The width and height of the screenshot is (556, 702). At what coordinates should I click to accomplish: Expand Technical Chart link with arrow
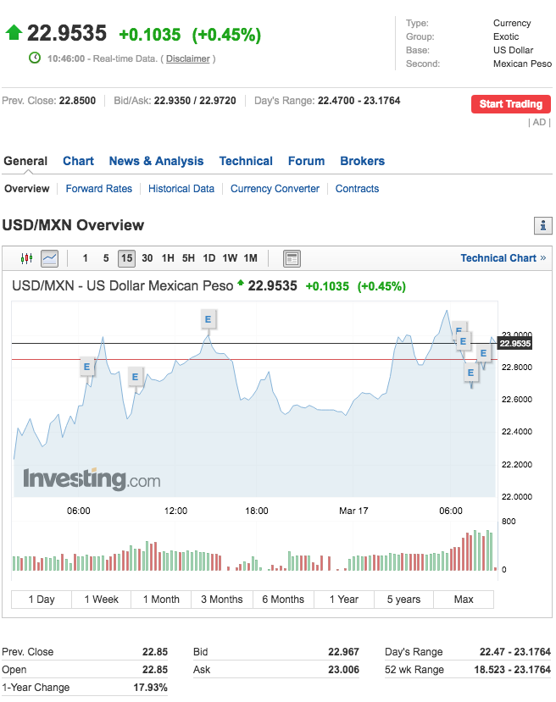pyautogui.click(x=503, y=258)
